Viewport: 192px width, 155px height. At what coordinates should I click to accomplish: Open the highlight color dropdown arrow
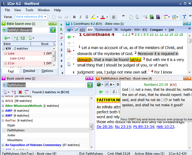pos(98,17)
